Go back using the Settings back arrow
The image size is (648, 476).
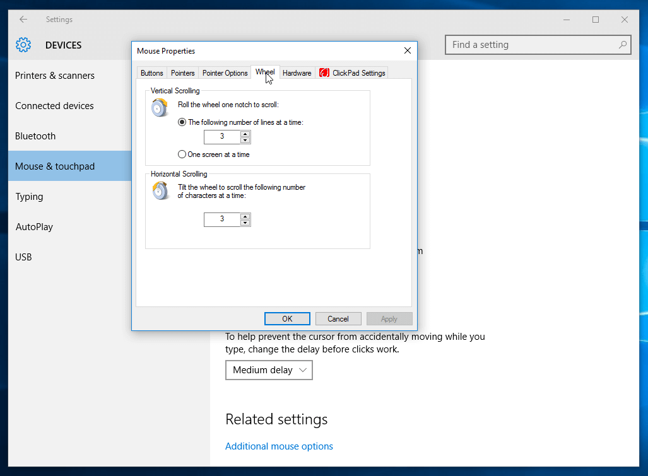[x=23, y=20]
